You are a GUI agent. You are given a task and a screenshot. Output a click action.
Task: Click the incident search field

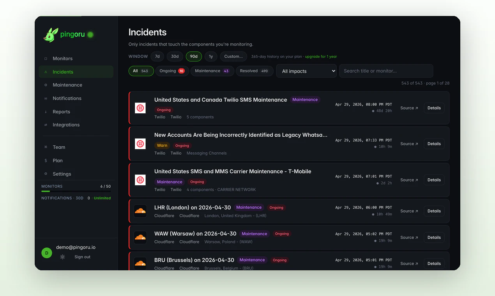coord(386,71)
